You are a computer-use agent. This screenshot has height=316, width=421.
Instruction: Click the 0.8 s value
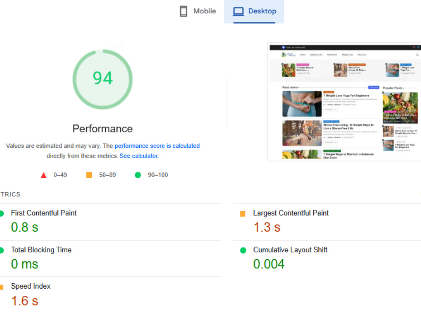25,228
